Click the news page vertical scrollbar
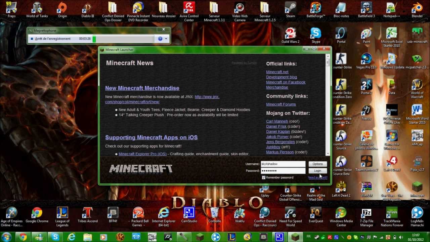The image size is (430, 242). 328,104
